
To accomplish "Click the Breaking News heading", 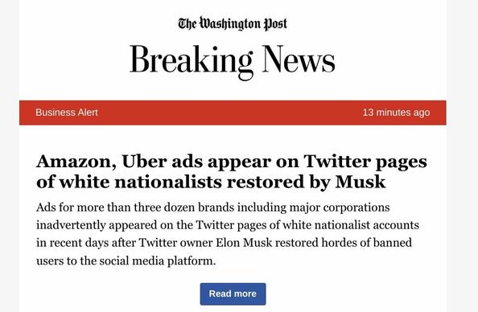I will click(233, 60).
